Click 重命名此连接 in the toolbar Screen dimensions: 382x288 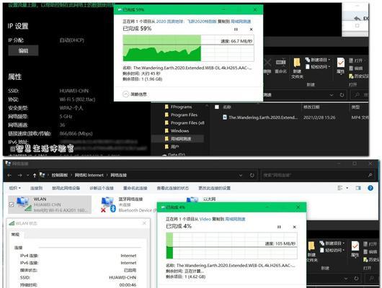(x=135, y=188)
